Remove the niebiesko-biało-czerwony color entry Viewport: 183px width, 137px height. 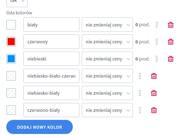(x=154, y=76)
